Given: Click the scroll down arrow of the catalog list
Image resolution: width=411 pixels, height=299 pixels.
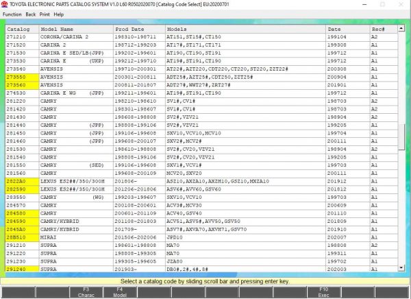Looking at the screenshot, I should pyautogui.click(x=401, y=268).
